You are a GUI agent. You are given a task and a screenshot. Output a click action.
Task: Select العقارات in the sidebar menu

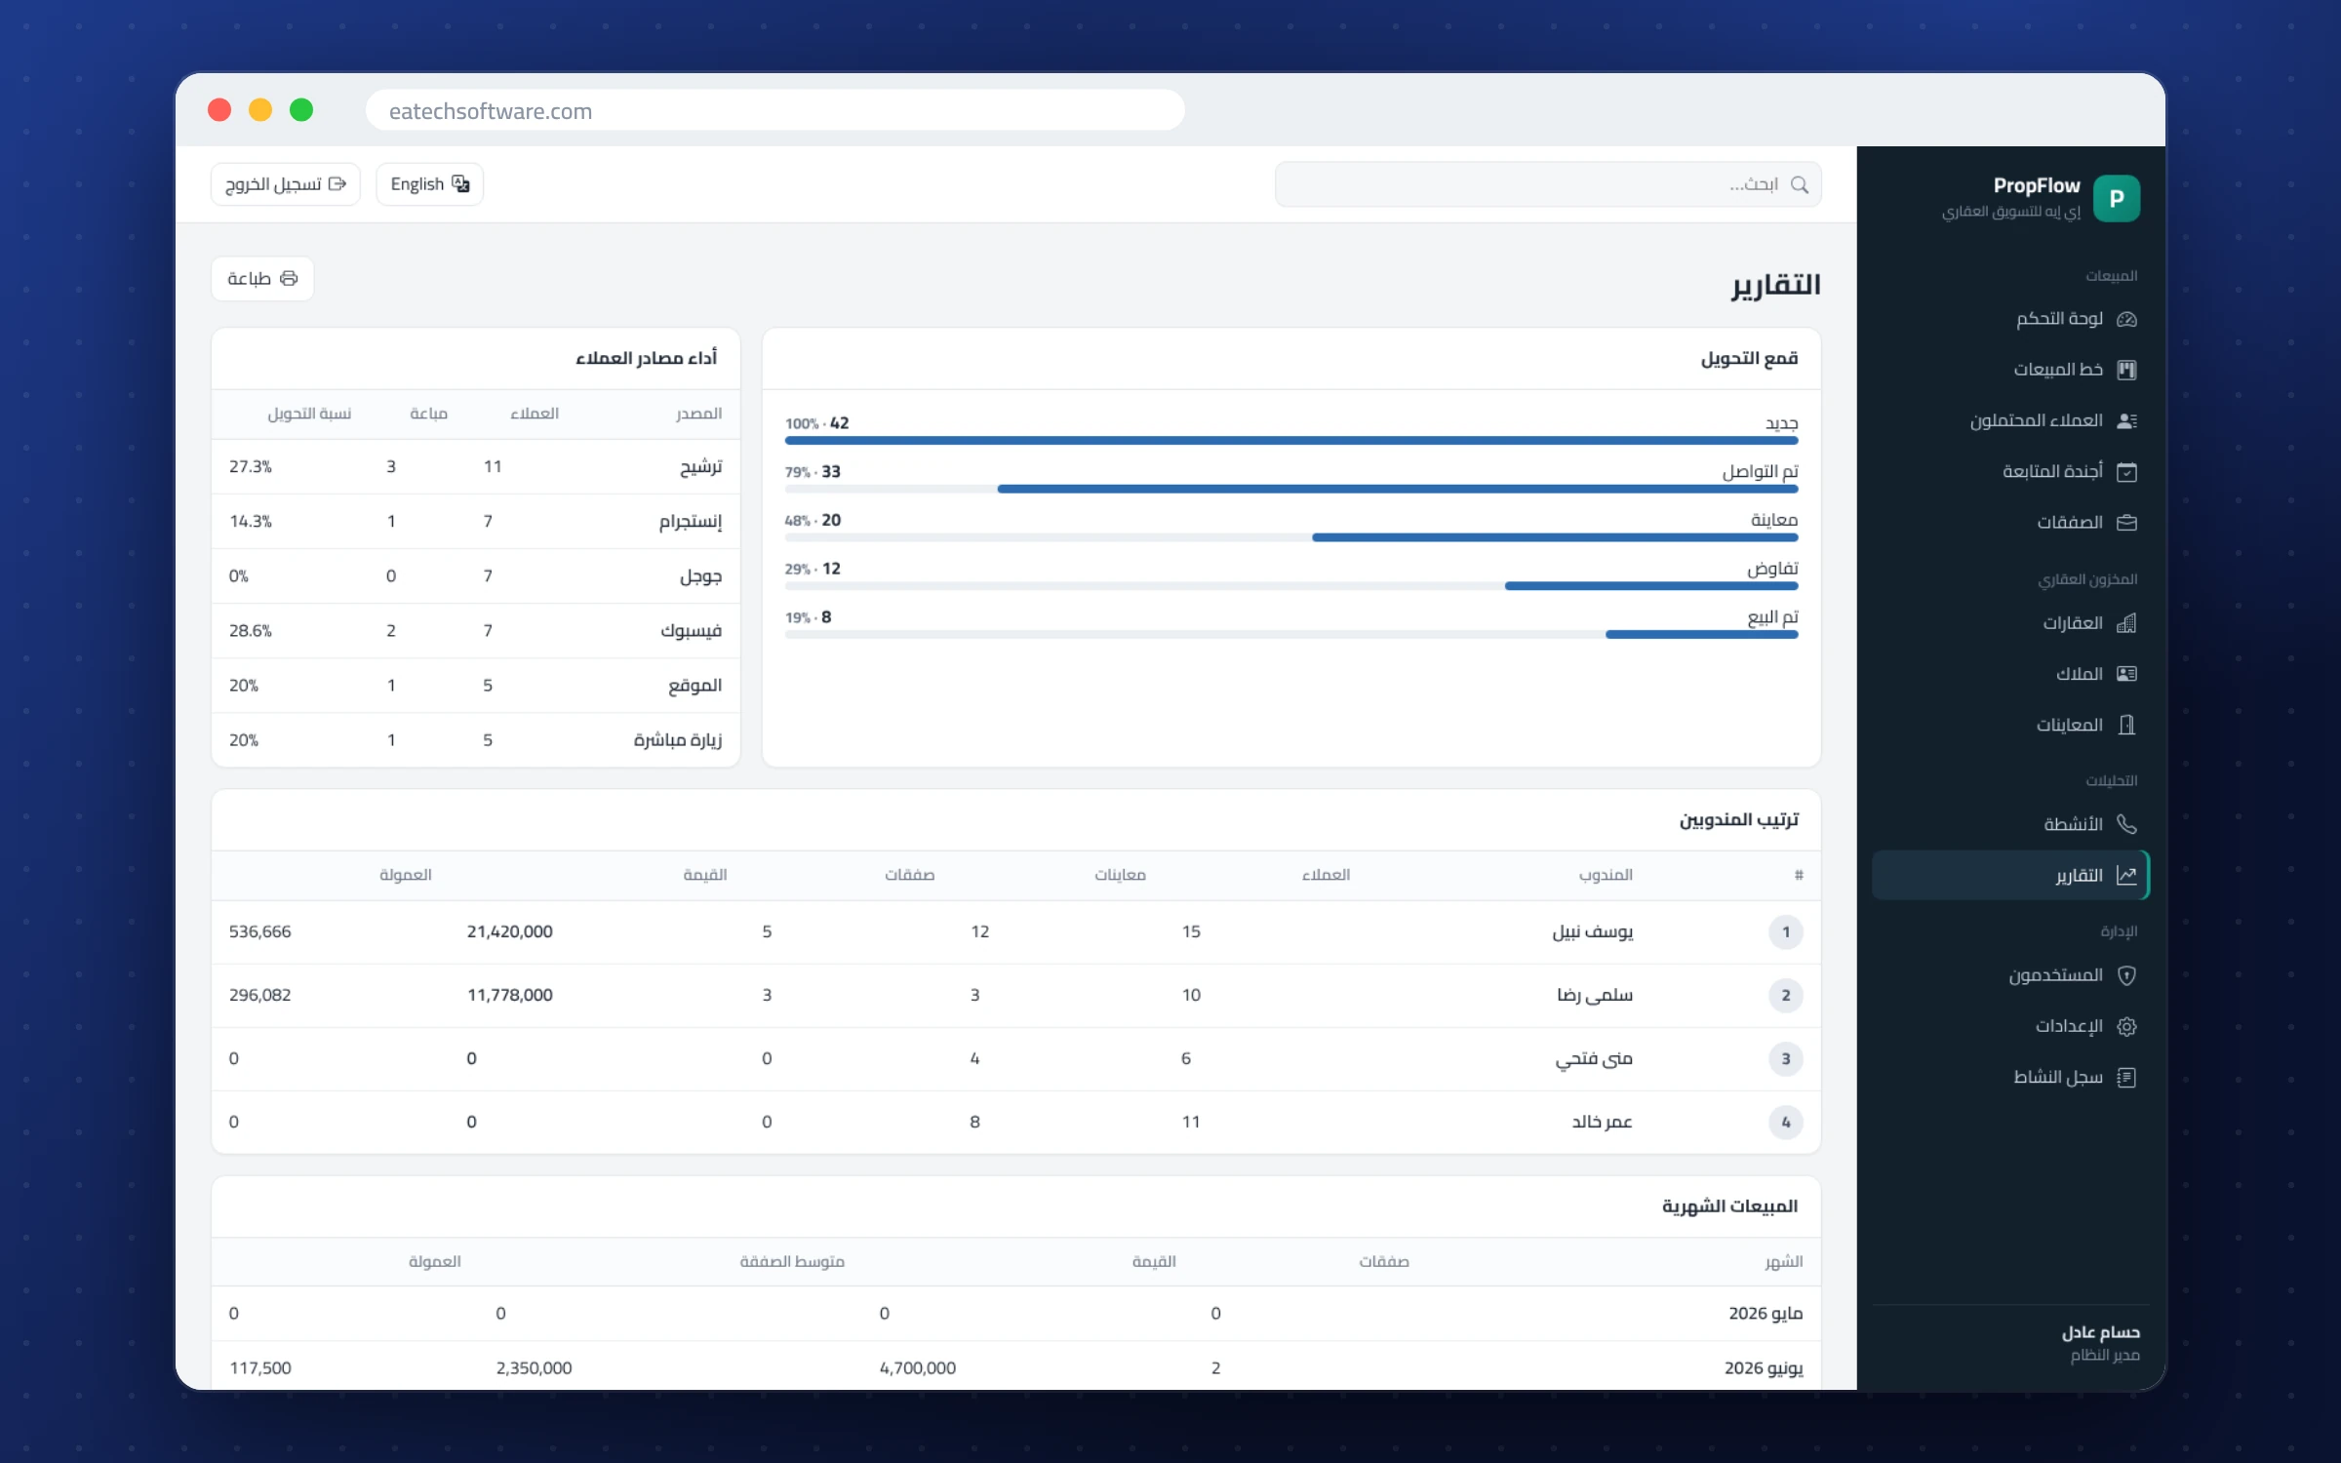[x=2009, y=623]
